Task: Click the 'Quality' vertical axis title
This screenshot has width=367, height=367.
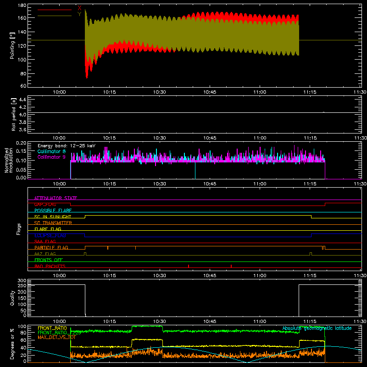Action: 12,298
